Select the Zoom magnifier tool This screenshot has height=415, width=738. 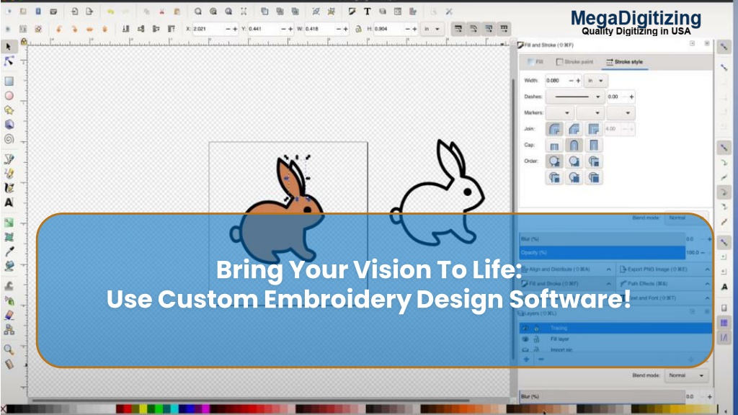coord(9,349)
